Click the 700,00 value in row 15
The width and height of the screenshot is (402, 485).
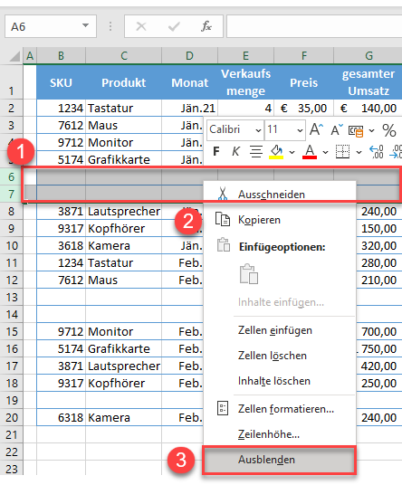tap(378, 331)
